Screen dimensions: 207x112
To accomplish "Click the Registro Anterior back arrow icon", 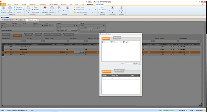I will click(3, 8).
